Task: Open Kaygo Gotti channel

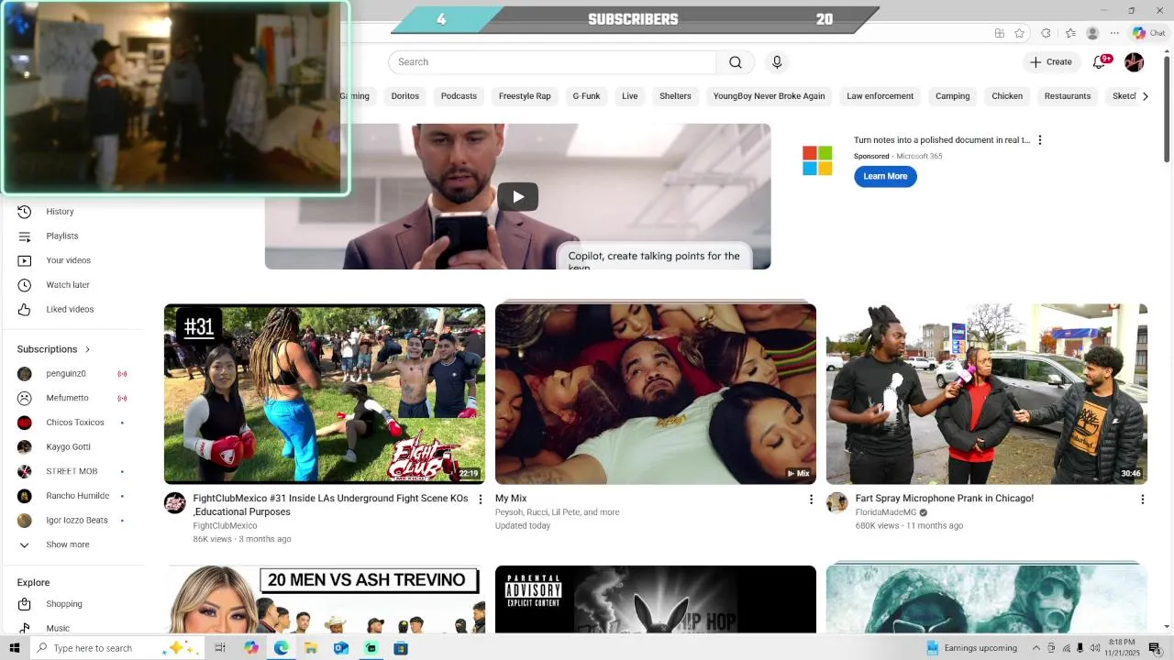Action: (x=68, y=447)
